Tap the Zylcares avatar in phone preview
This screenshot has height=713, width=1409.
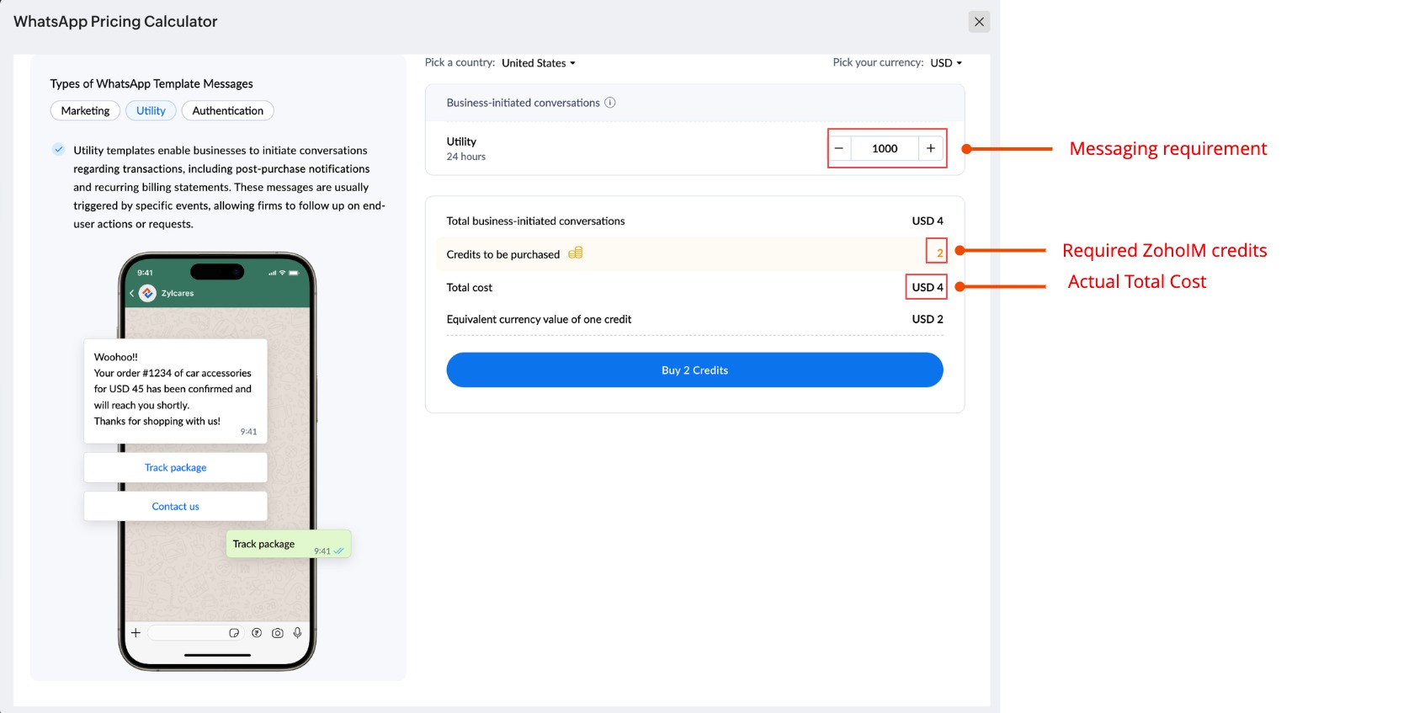(148, 293)
